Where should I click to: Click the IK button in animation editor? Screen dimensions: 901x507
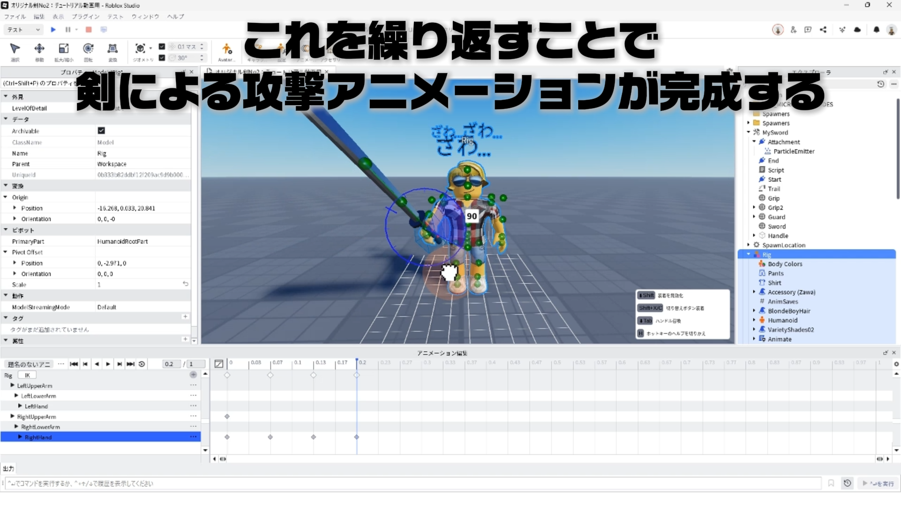pos(27,375)
